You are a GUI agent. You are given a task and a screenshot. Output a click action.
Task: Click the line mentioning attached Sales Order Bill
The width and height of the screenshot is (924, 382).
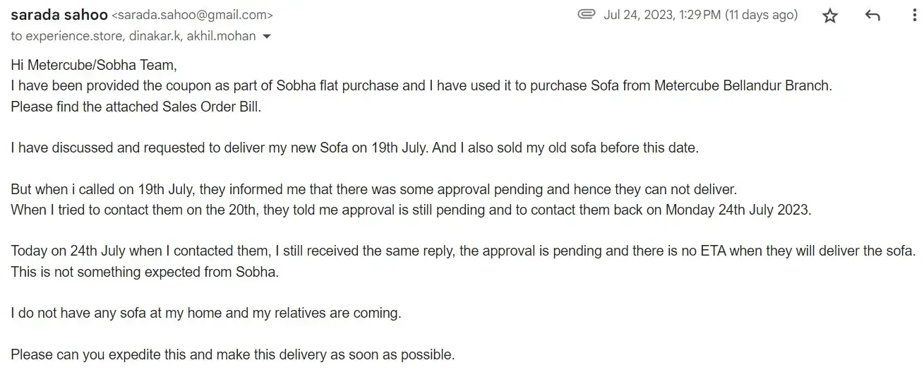click(136, 107)
